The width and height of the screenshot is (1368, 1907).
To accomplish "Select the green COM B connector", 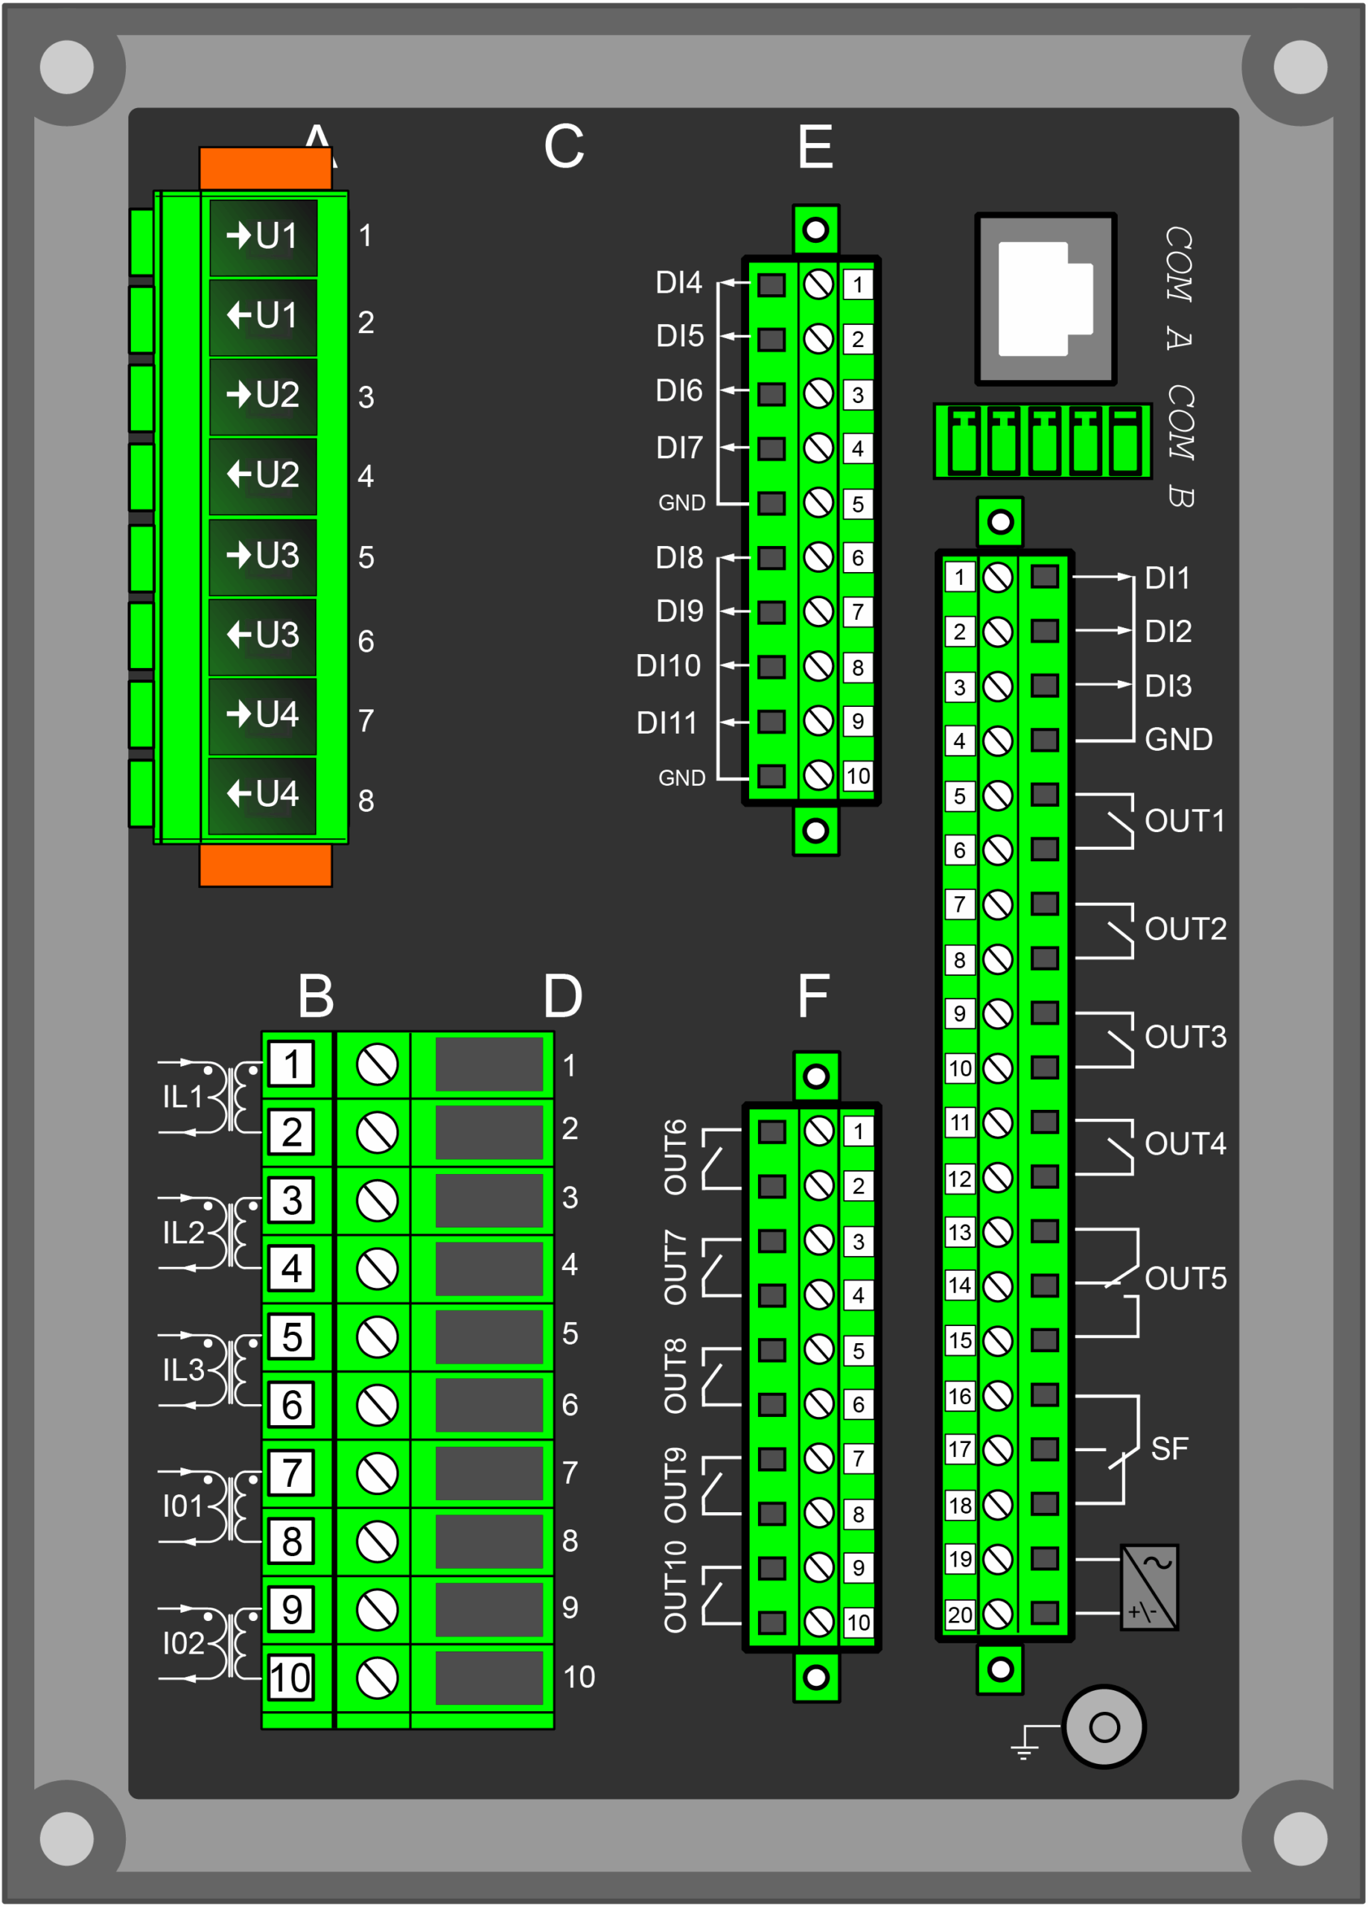I will (1042, 442).
